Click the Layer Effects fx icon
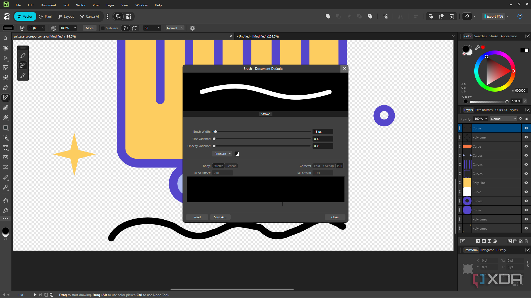 click(x=478, y=241)
